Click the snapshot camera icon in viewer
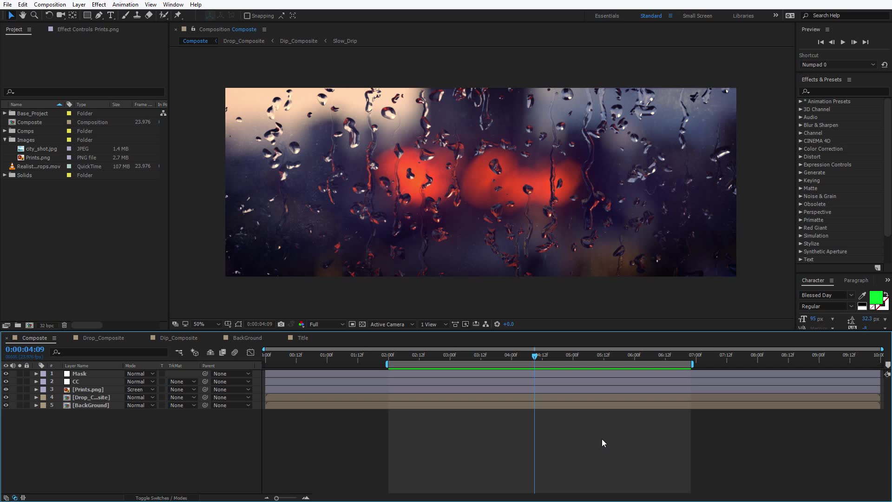 281,324
